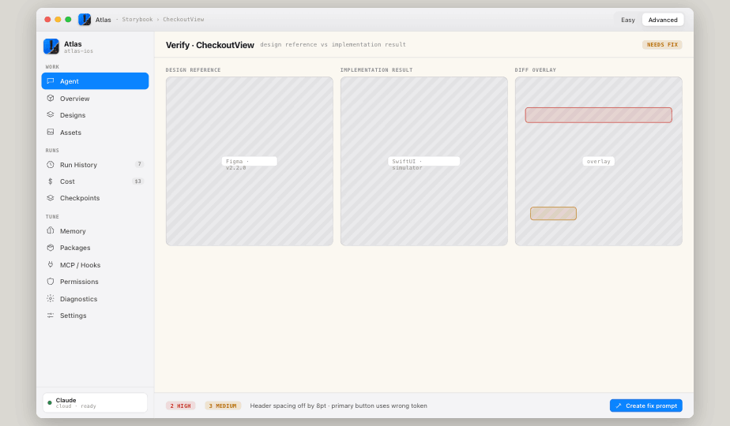
Task: Click the Diagnostics icon
Action: coord(51,298)
